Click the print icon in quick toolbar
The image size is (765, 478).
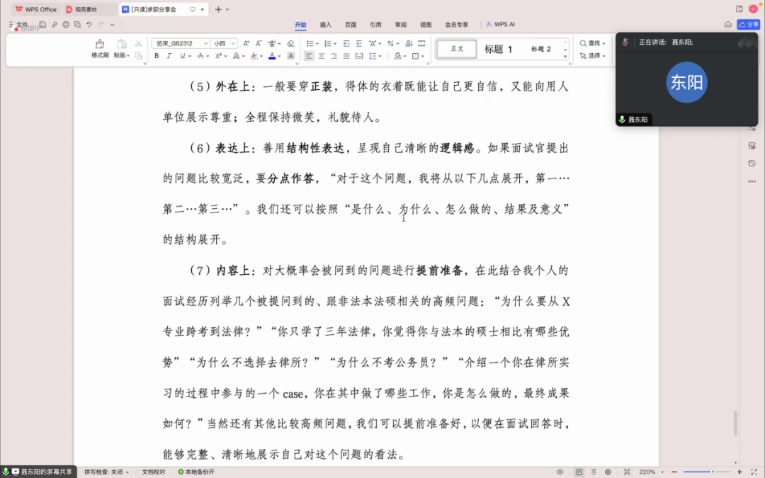tap(66, 25)
